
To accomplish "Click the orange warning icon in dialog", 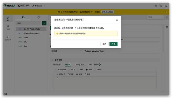I will (57, 33).
